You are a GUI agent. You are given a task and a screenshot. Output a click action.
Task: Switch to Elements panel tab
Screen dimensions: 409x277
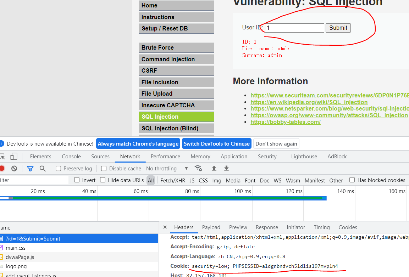pos(41,156)
